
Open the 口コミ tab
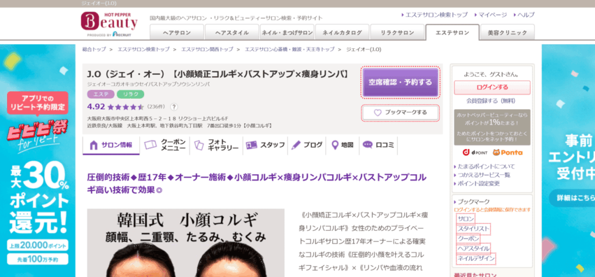(378, 145)
